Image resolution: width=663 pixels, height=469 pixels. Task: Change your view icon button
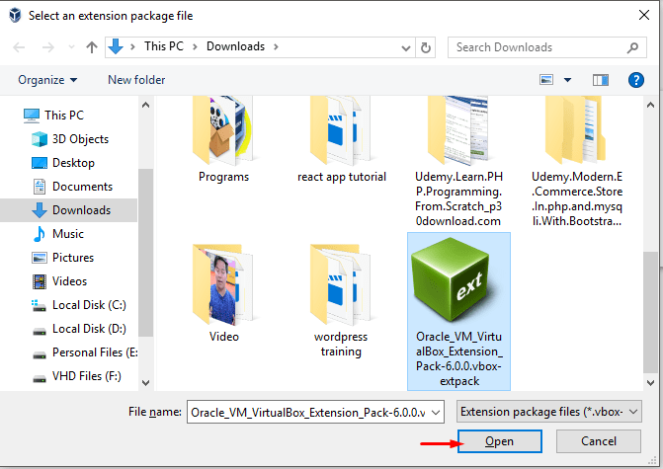545,80
